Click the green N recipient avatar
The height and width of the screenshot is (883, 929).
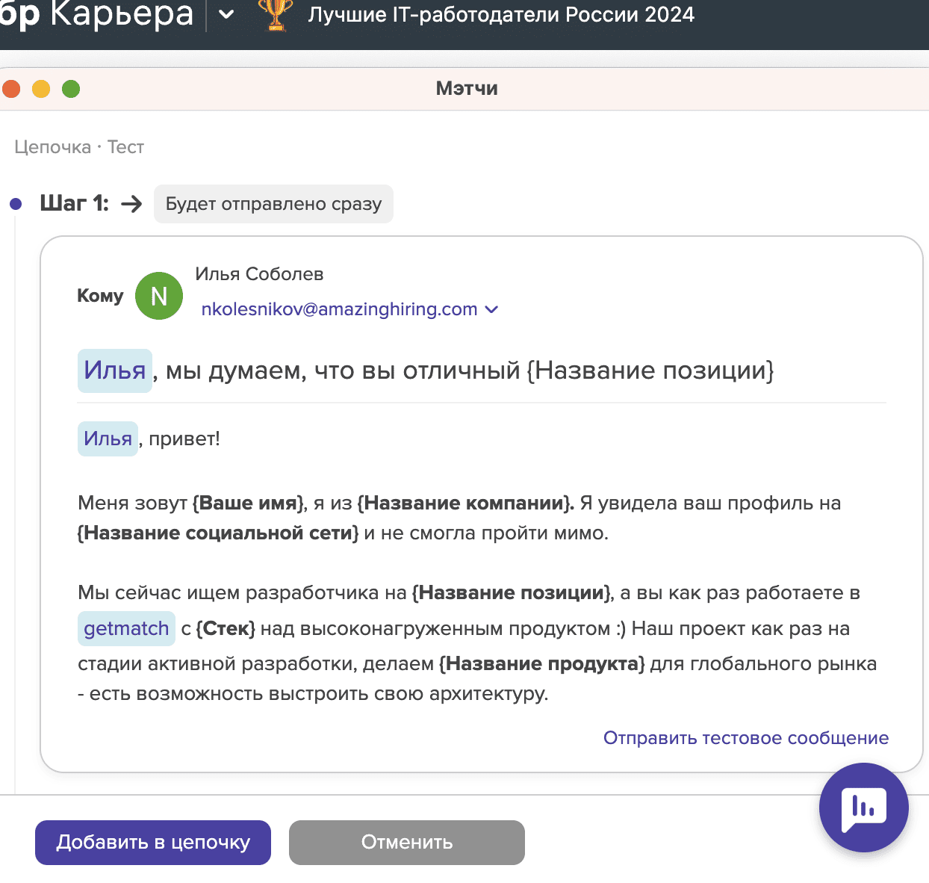[159, 296]
